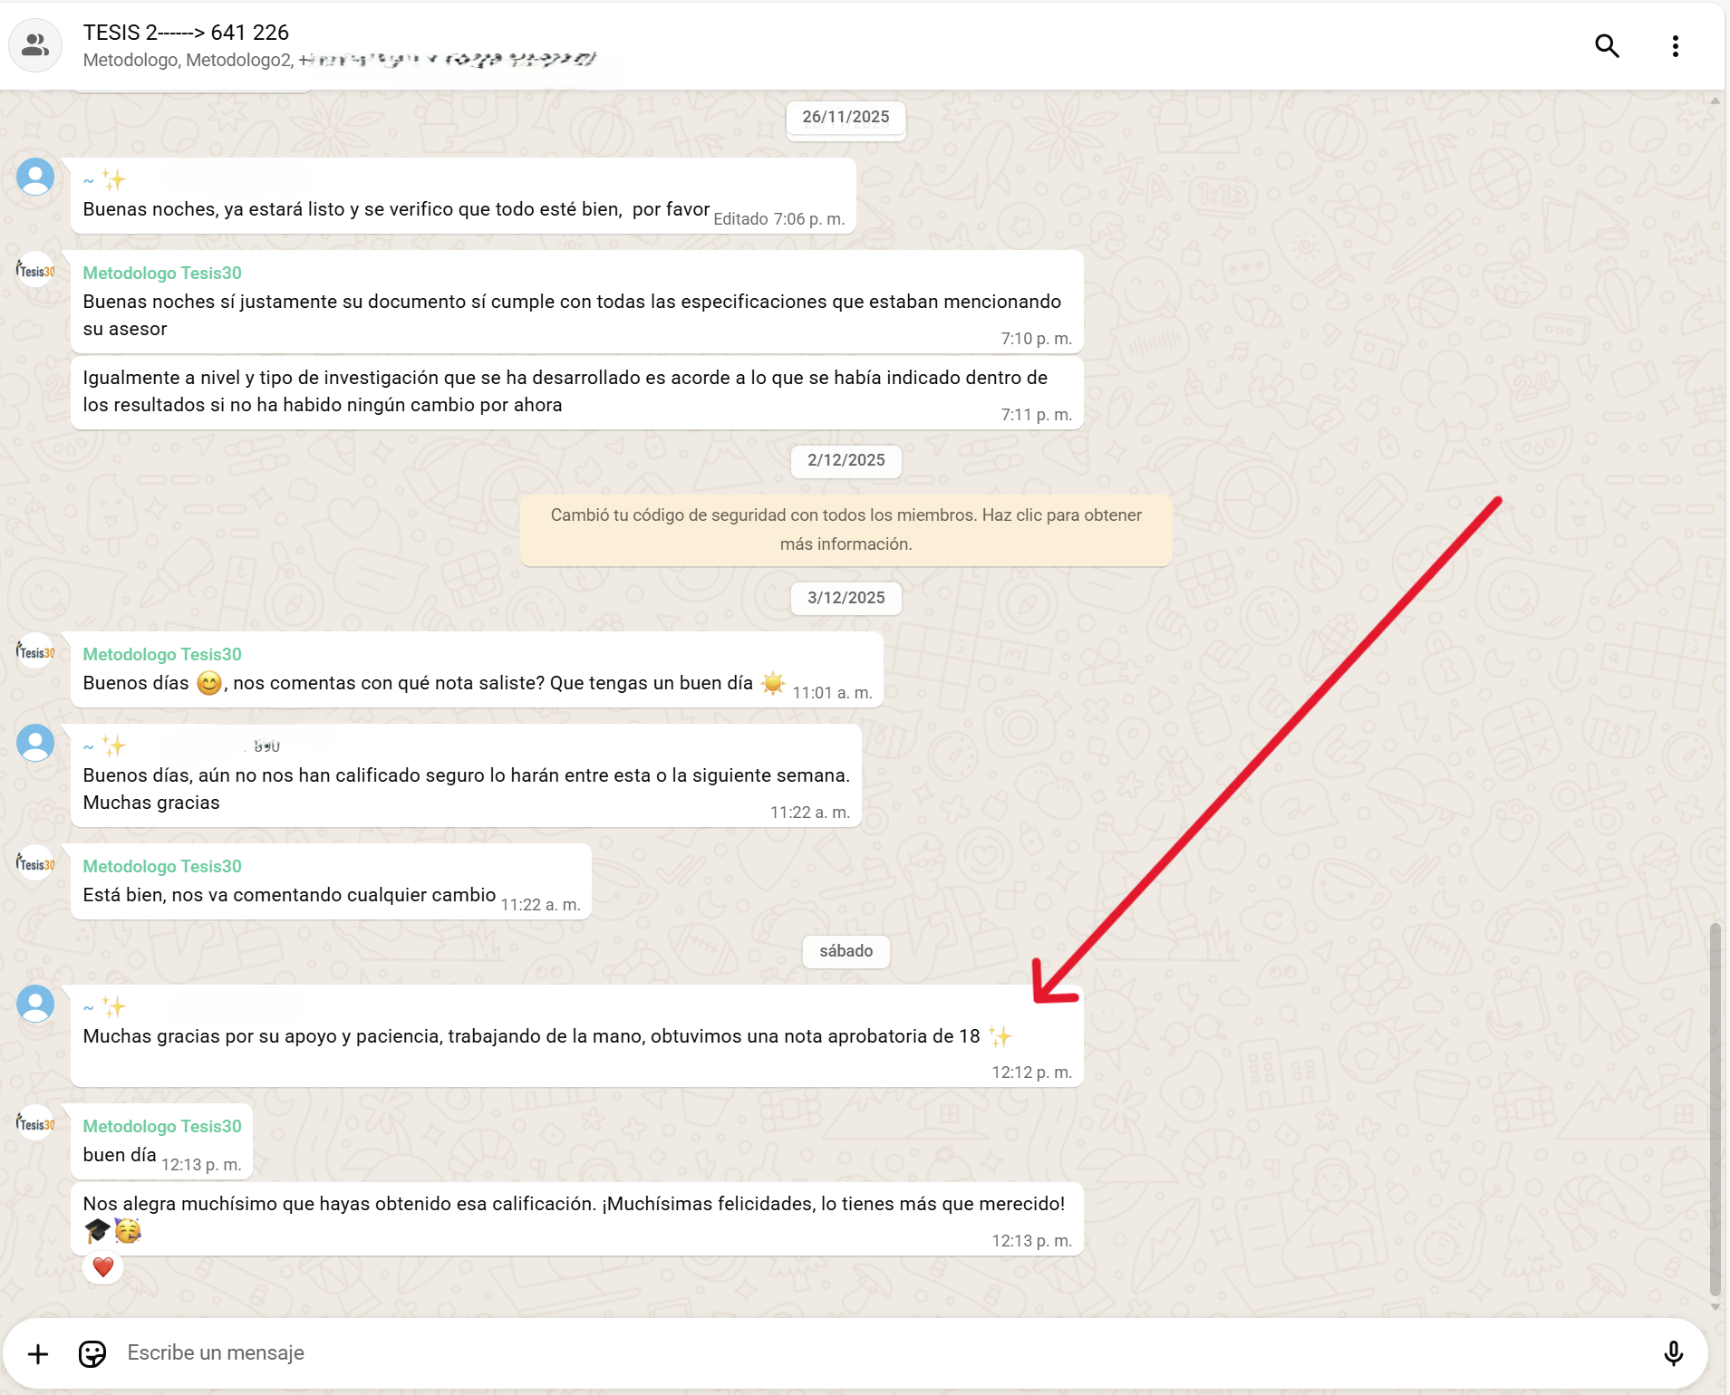This screenshot has height=1395, width=1730.
Task: Click Tesis30 avatar beside 'Está bien, nos va comentando'
Action: tap(35, 863)
